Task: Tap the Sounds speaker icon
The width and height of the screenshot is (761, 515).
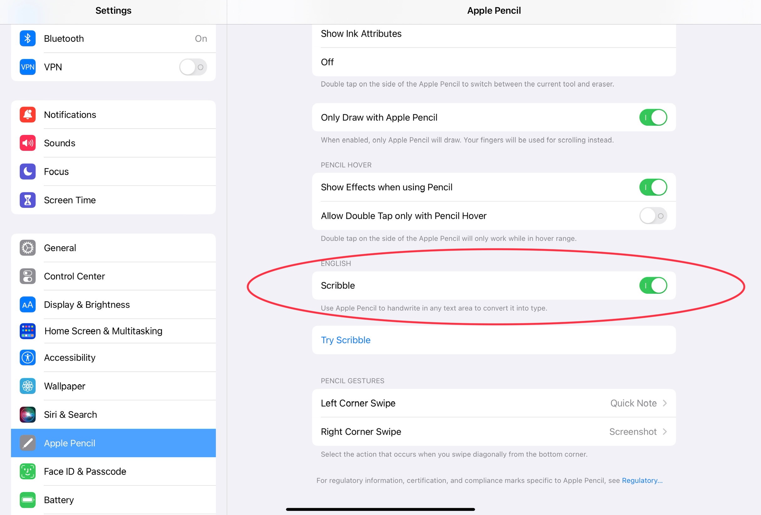Action: click(28, 143)
